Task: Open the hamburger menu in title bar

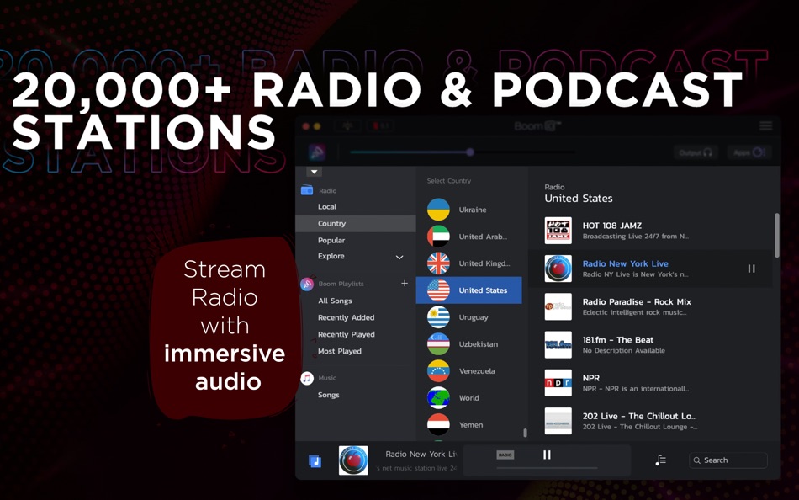Action: tap(766, 125)
